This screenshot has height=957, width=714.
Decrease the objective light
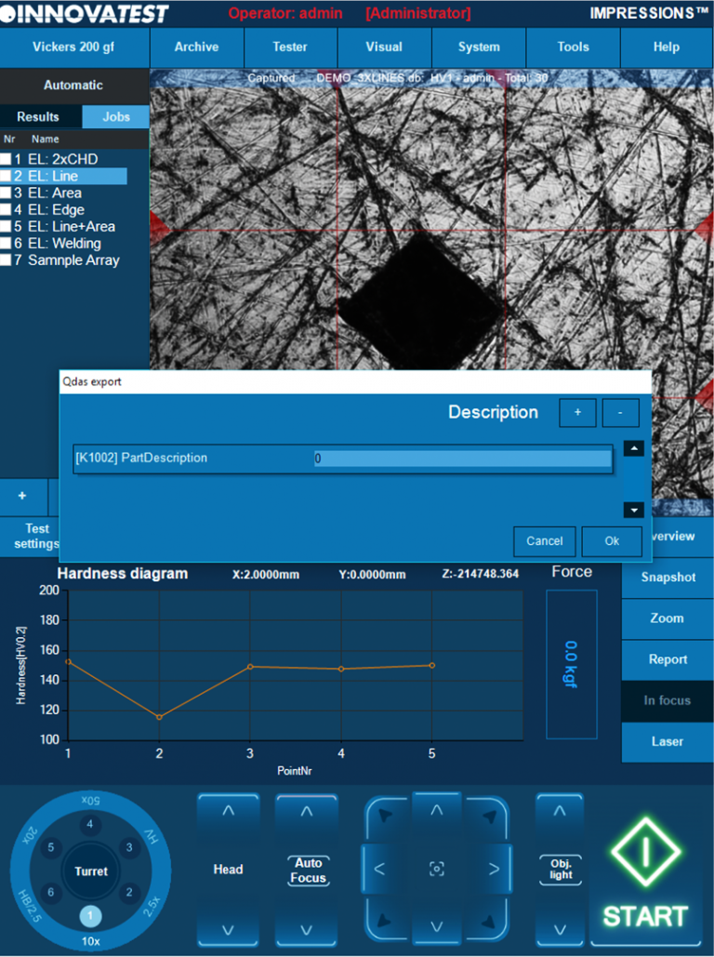[560, 929]
